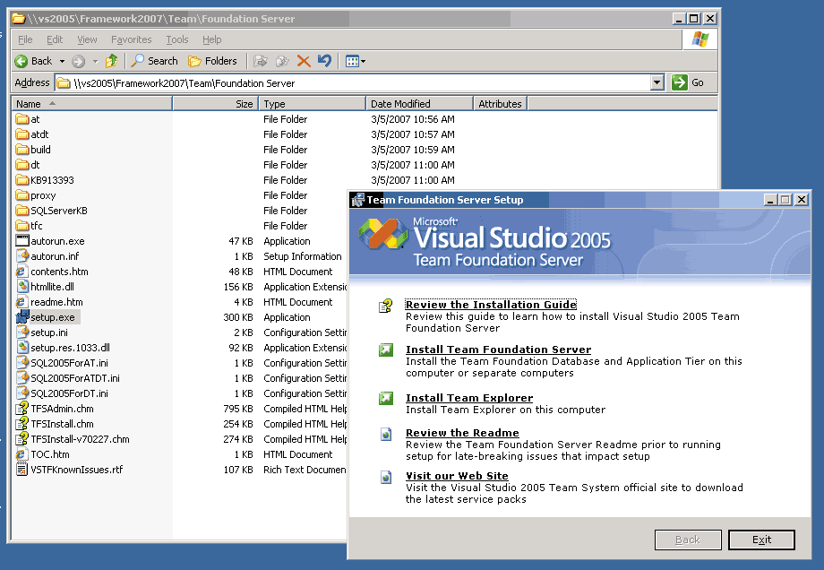Click the Windows flag logo in Explorer

pyautogui.click(x=700, y=39)
